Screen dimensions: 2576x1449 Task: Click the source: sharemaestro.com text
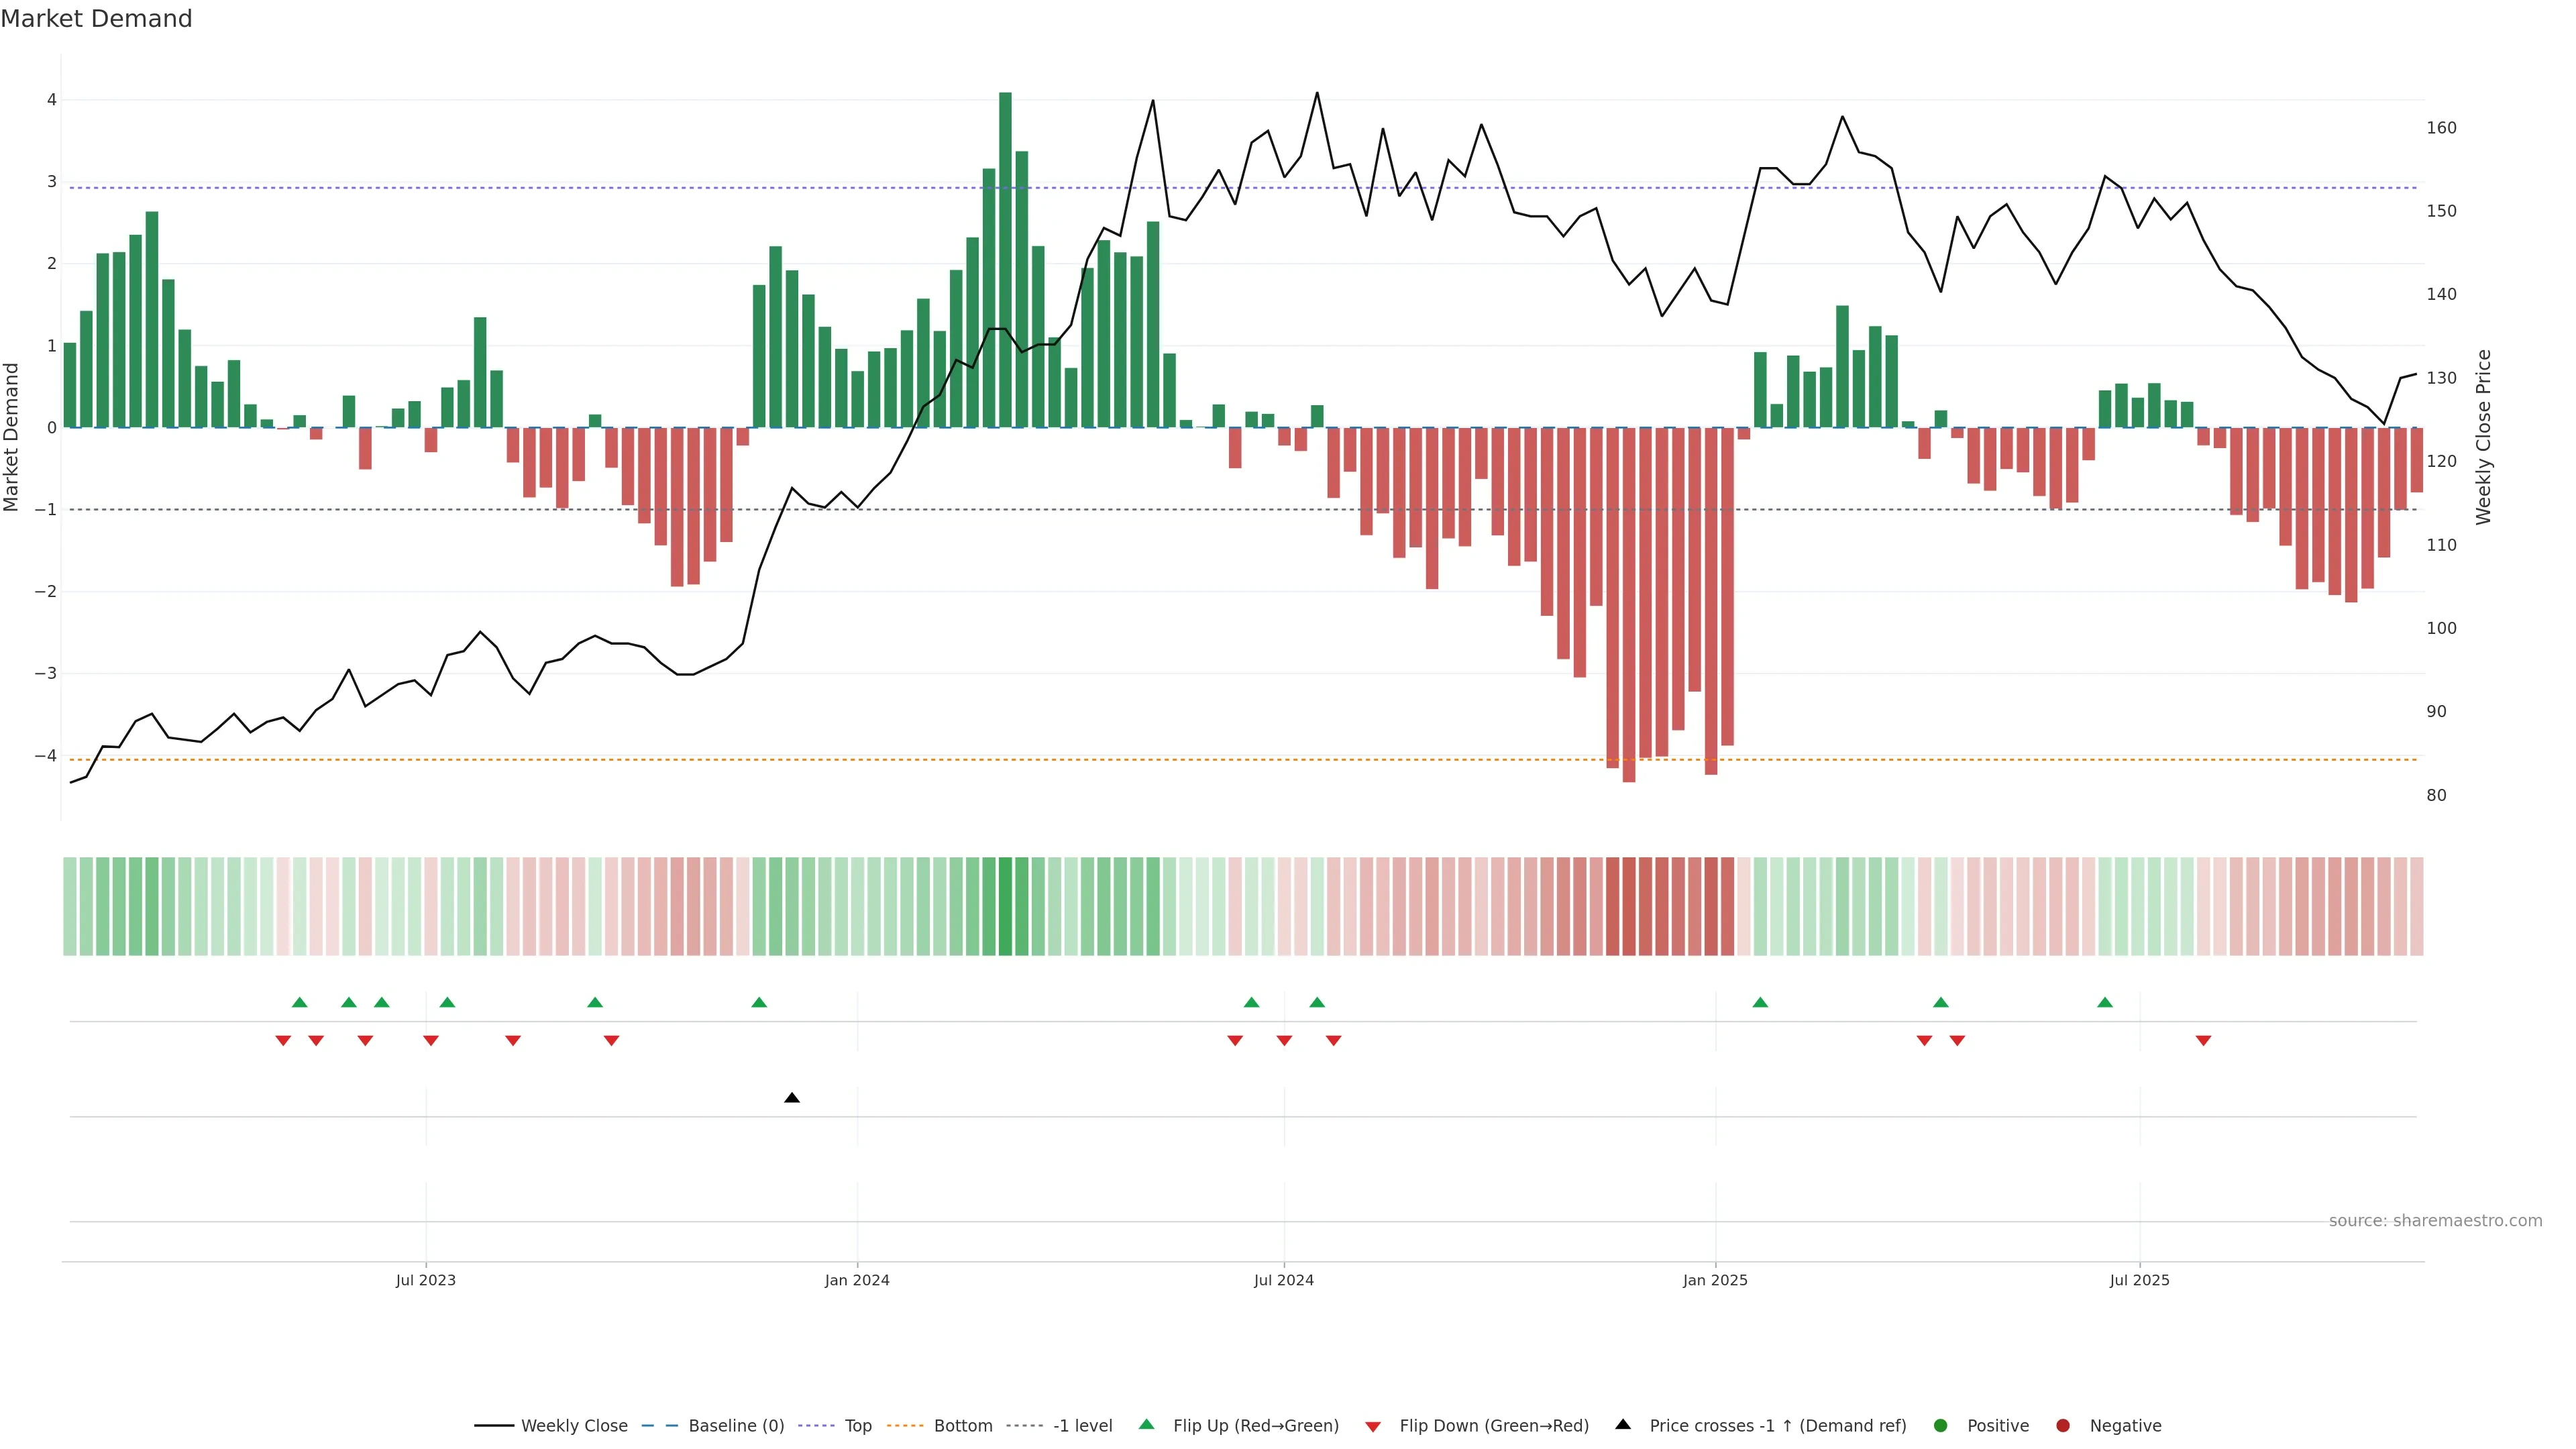coord(2435,1221)
